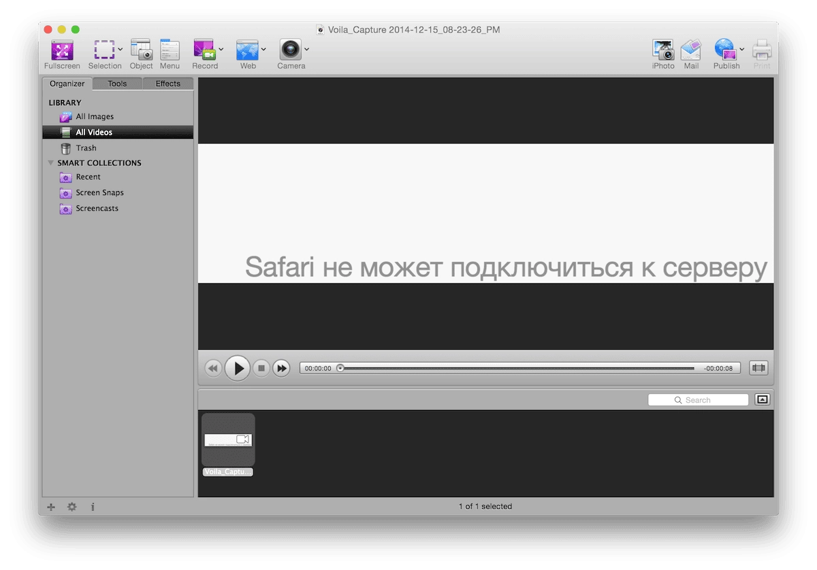Stop video playback
The height and width of the screenshot is (570, 817).
point(261,368)
